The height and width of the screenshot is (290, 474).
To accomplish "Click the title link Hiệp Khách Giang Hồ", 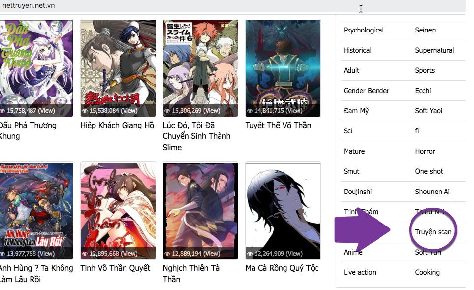I will pos(117,125).
